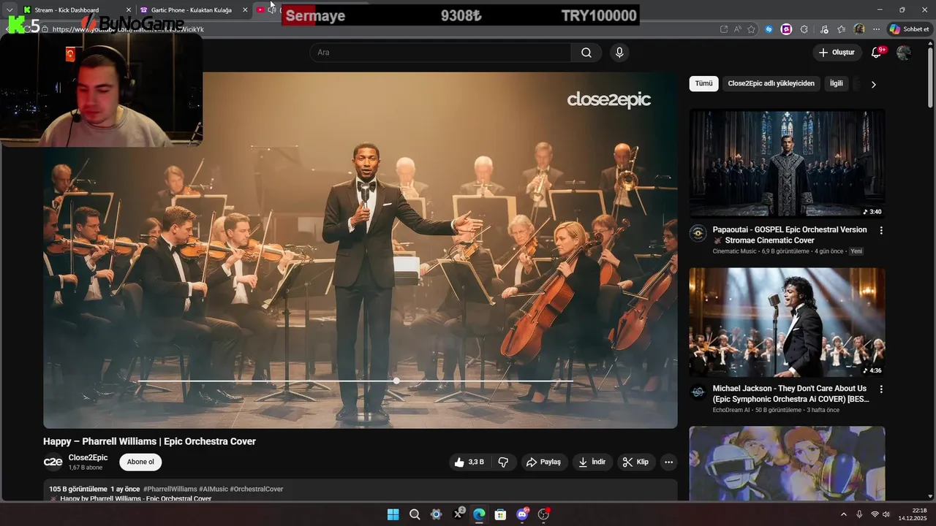Screen dimensions: 936x526
Task: Share the video via Paylaş
Action: 544,462
